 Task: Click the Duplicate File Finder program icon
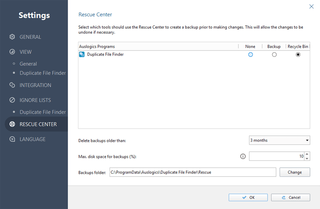[82, 54]
